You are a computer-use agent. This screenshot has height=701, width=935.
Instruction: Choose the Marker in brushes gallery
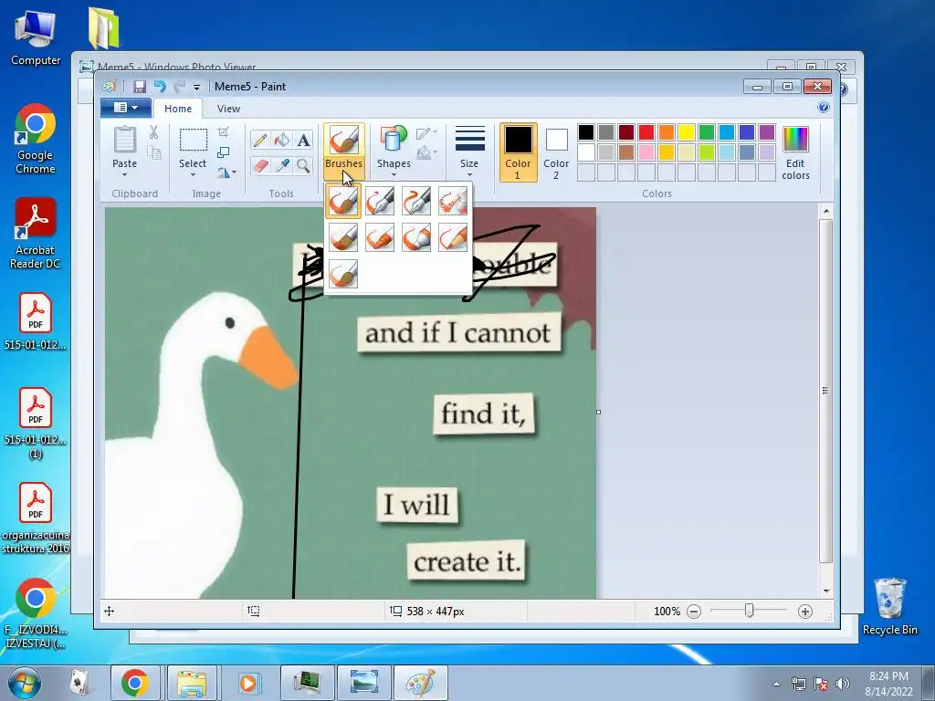[x=416, y=237]
